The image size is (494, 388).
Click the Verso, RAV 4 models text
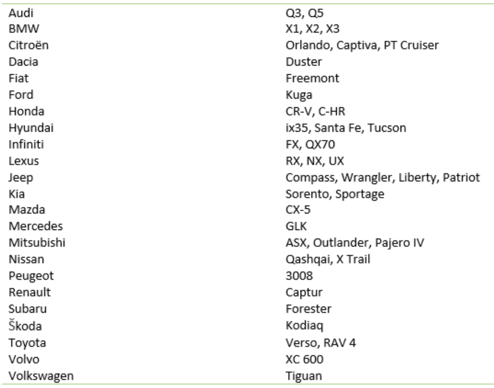point(320,343)
